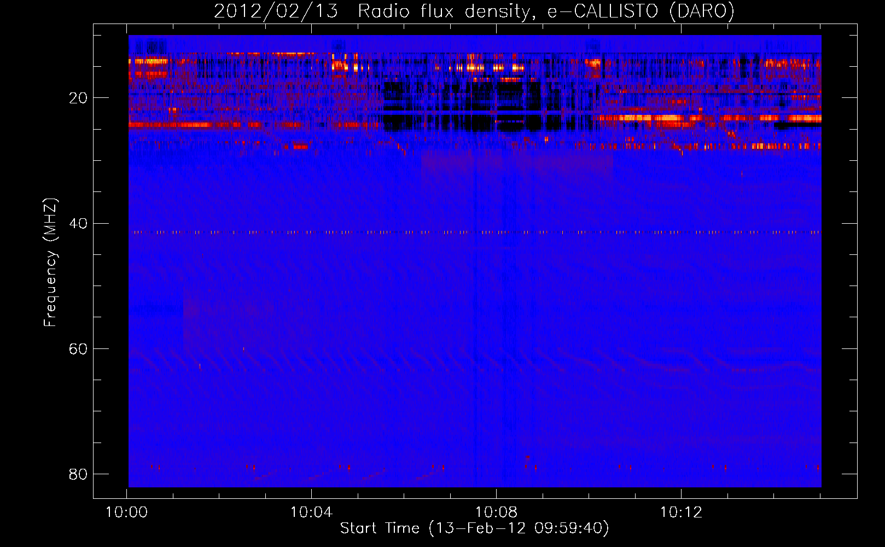Click the 10:00 time tick label
885x547 pixels.
pos(126,513)
